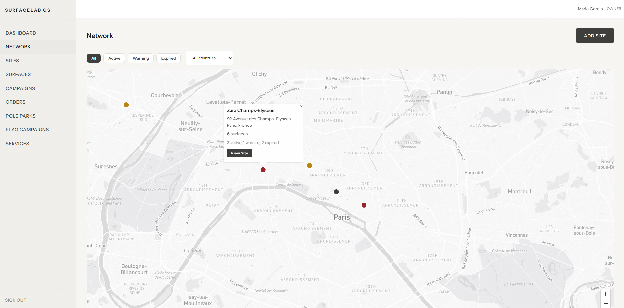Zoom in using the map plus icon

point(605,294)
